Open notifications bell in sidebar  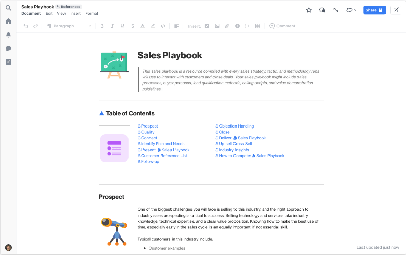coord(8,35)
